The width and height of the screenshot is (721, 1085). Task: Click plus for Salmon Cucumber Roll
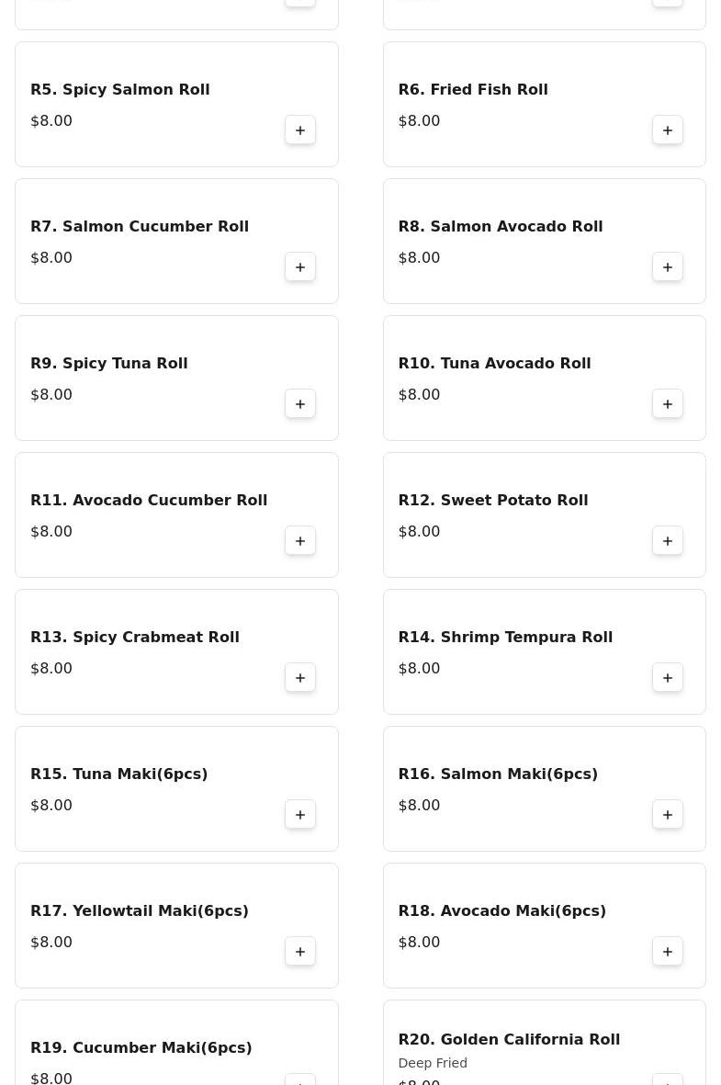pos(300,267)
